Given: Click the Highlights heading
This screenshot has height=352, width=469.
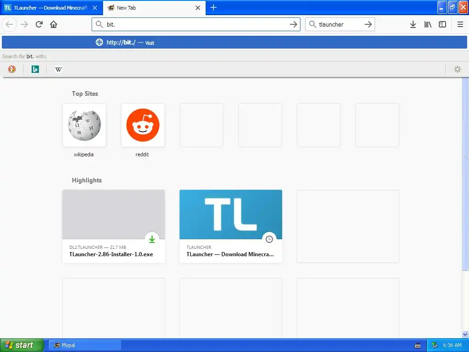Looking at the screenshot, I should pyautogui.click(x=87, y=180).
